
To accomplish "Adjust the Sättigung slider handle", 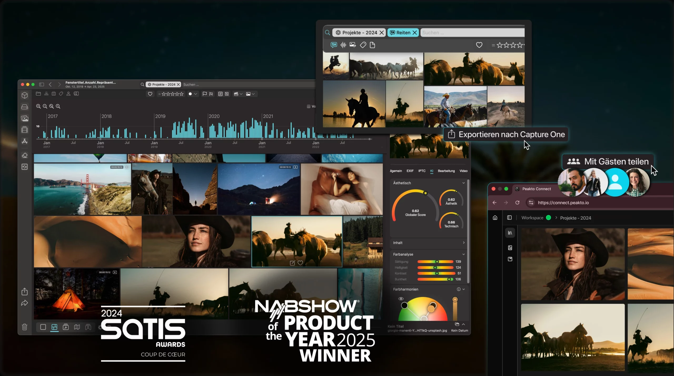I will (437, 262).
